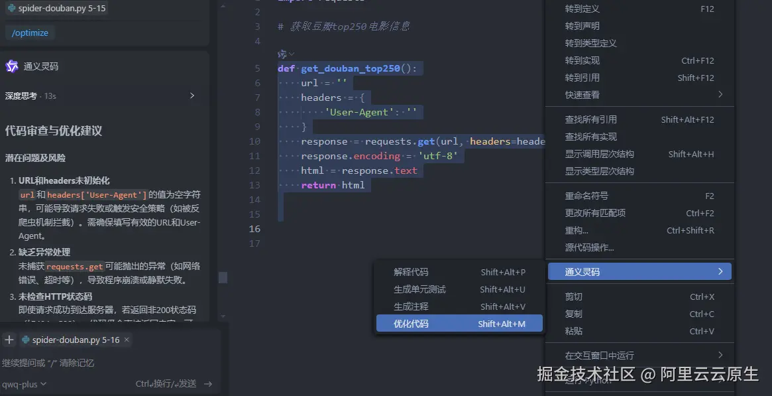Click 生成注释 in the Lingma submenu
772x396 pixels.
(459, 306)
